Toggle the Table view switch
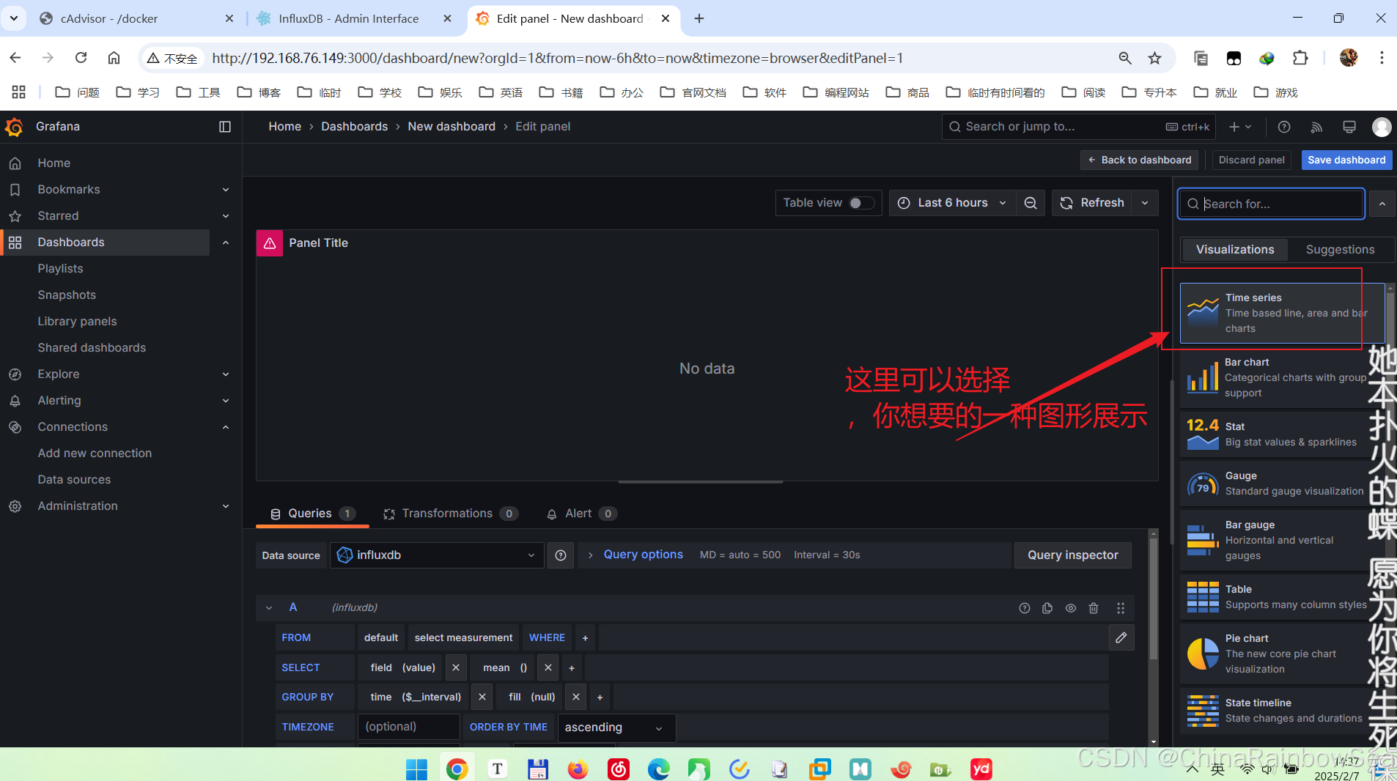Screen dimensions: 1397x781 860,203
